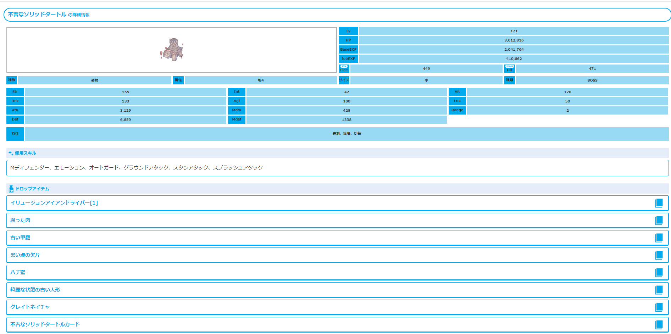Click the book icon for イリュージョンアイアンドライバー[1]
Screen dimensions: 671x334
tap(659, 203)
